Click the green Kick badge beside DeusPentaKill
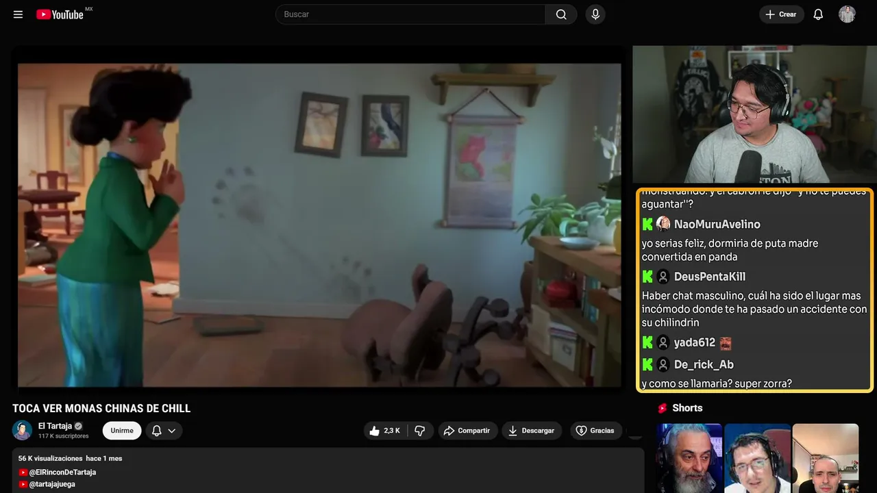 click(x=647, y=277)
